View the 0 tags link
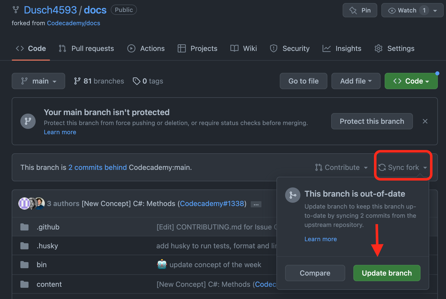This screenshot has width=446, height=299. pyautogui.click(x=148, y=81)
